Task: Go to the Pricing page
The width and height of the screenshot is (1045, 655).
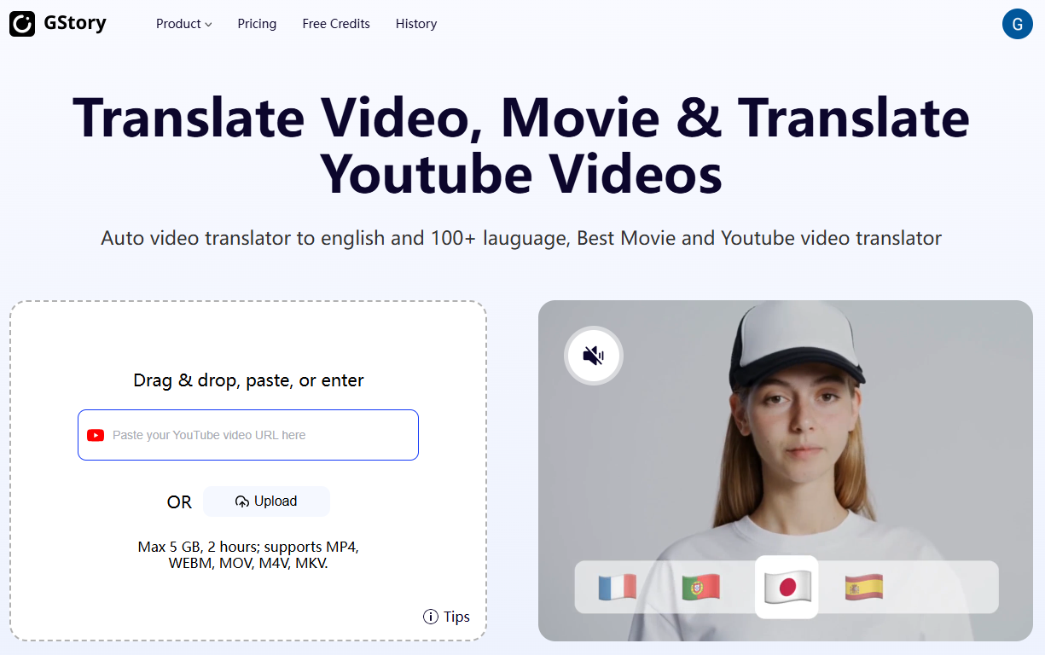Action: pos(257,24)
